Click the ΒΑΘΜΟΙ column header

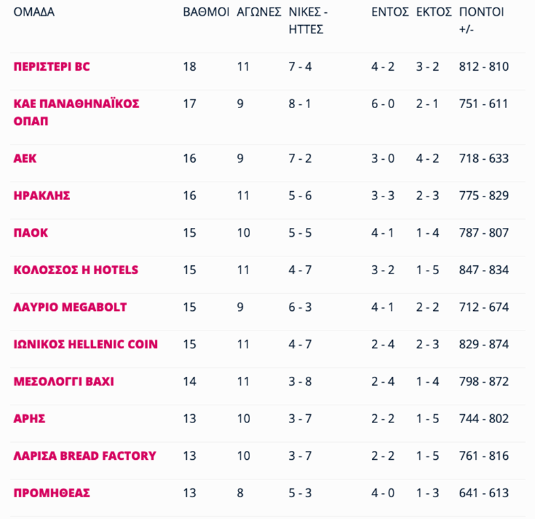pos(206,12)
